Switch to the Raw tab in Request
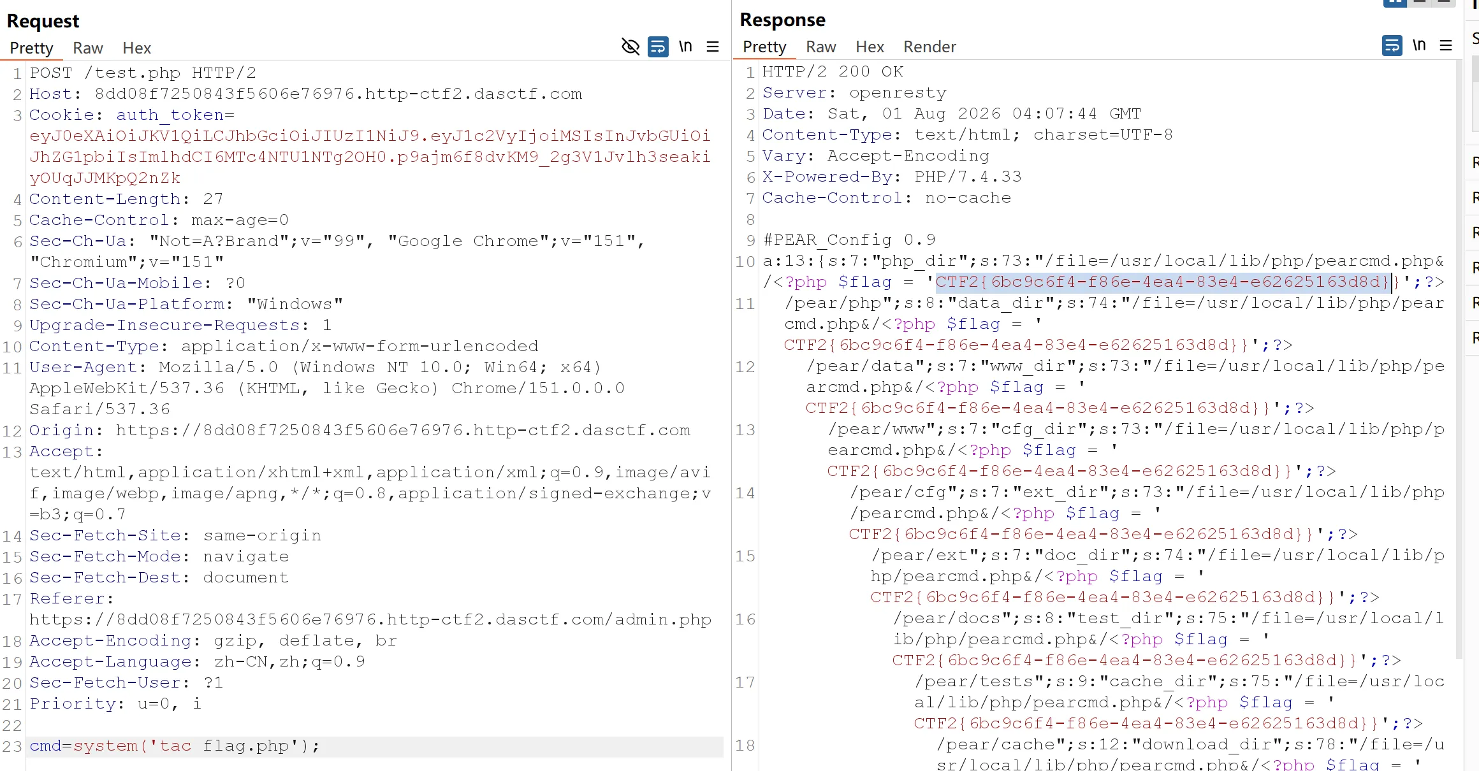The image size is (1479, 771). tap(88, 48)
